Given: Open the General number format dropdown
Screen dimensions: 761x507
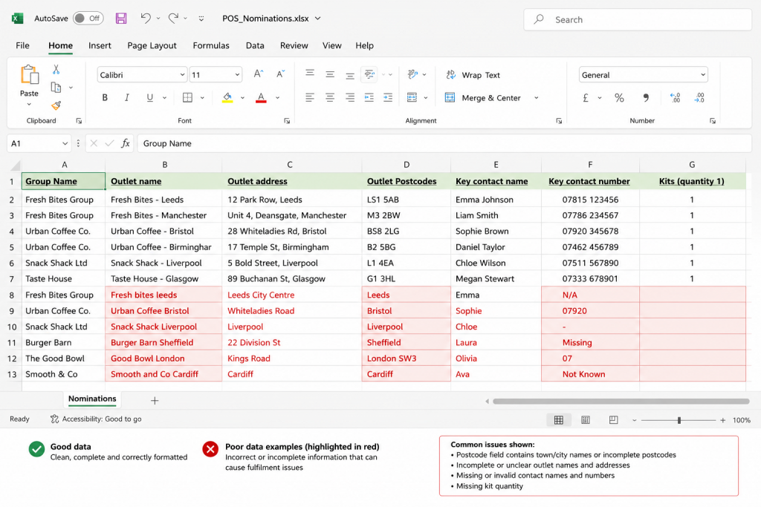Looking at the screenshot, I should 703,75.
